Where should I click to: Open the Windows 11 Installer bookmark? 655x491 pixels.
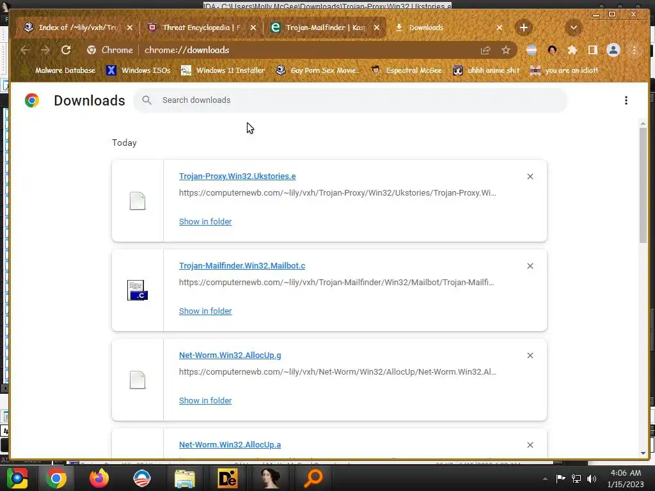click(223, 70)
